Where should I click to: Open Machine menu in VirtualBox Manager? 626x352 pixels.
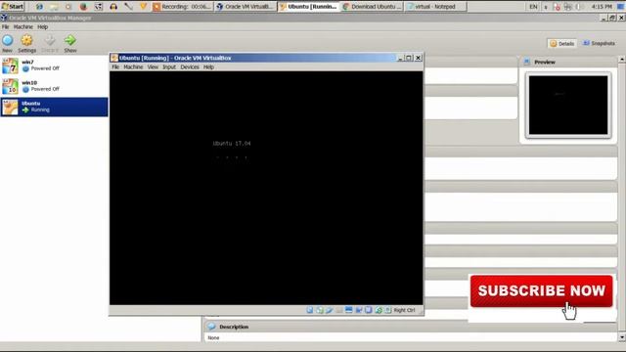click(x=23, y=26)
